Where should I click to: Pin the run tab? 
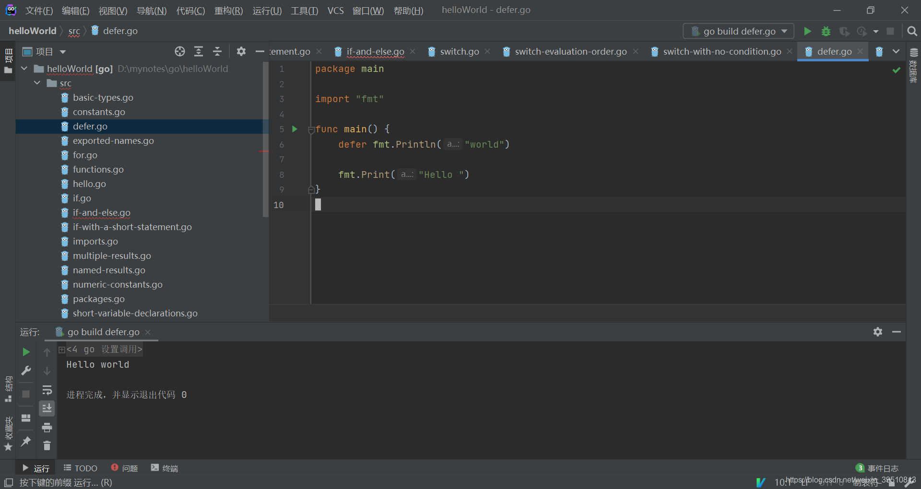(x=26, y=442)
